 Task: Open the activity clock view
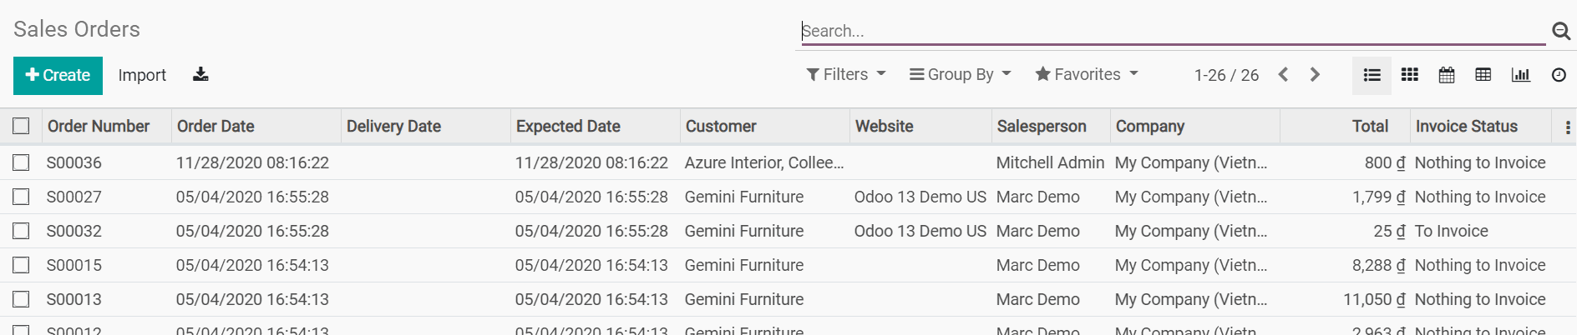(x=1559, y=75)
